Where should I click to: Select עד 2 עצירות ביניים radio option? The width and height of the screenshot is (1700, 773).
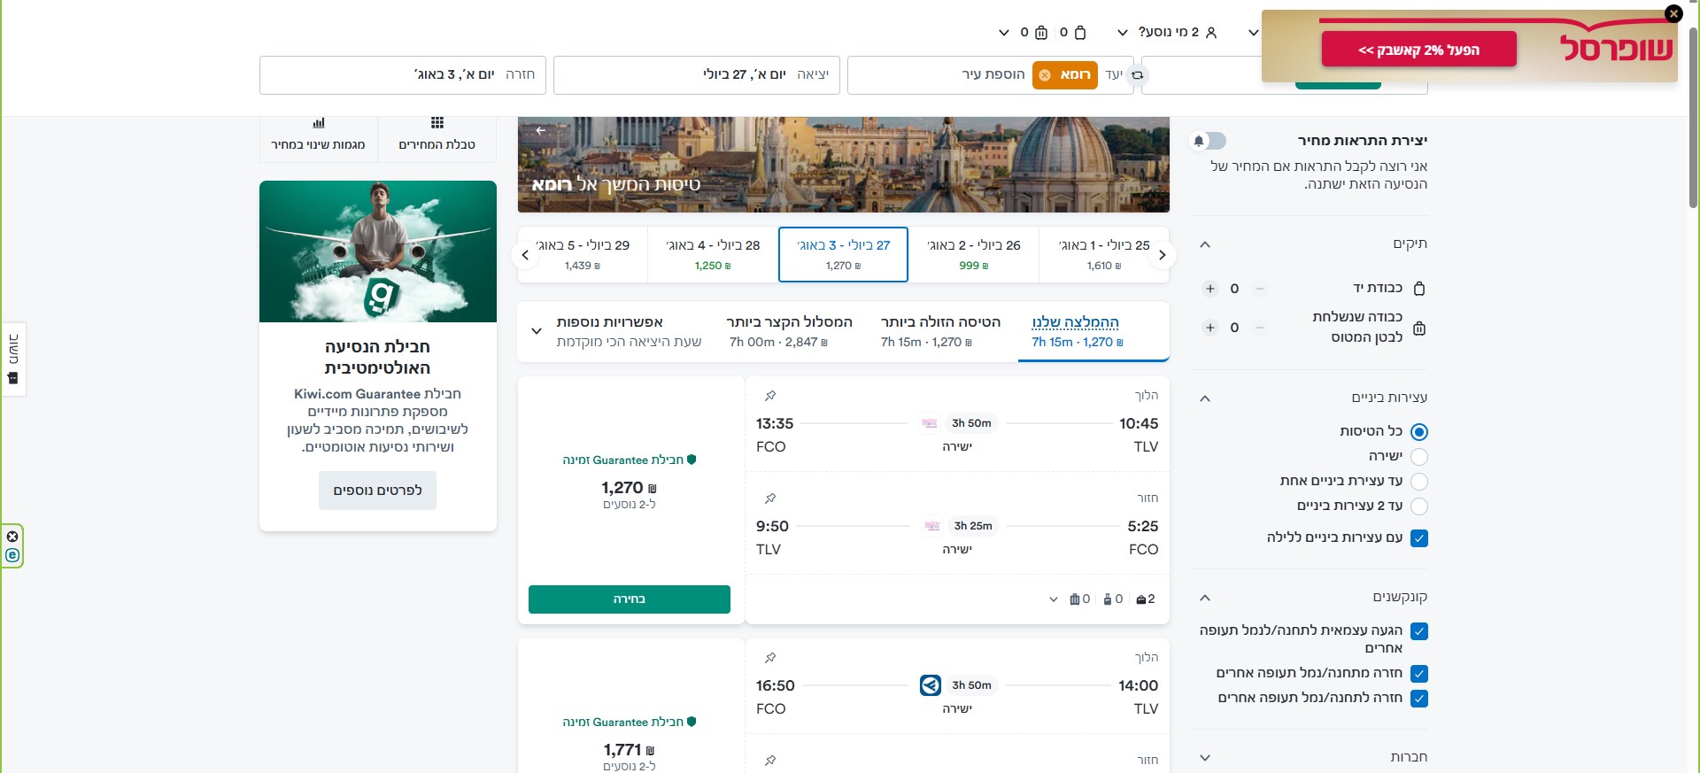1419,506
